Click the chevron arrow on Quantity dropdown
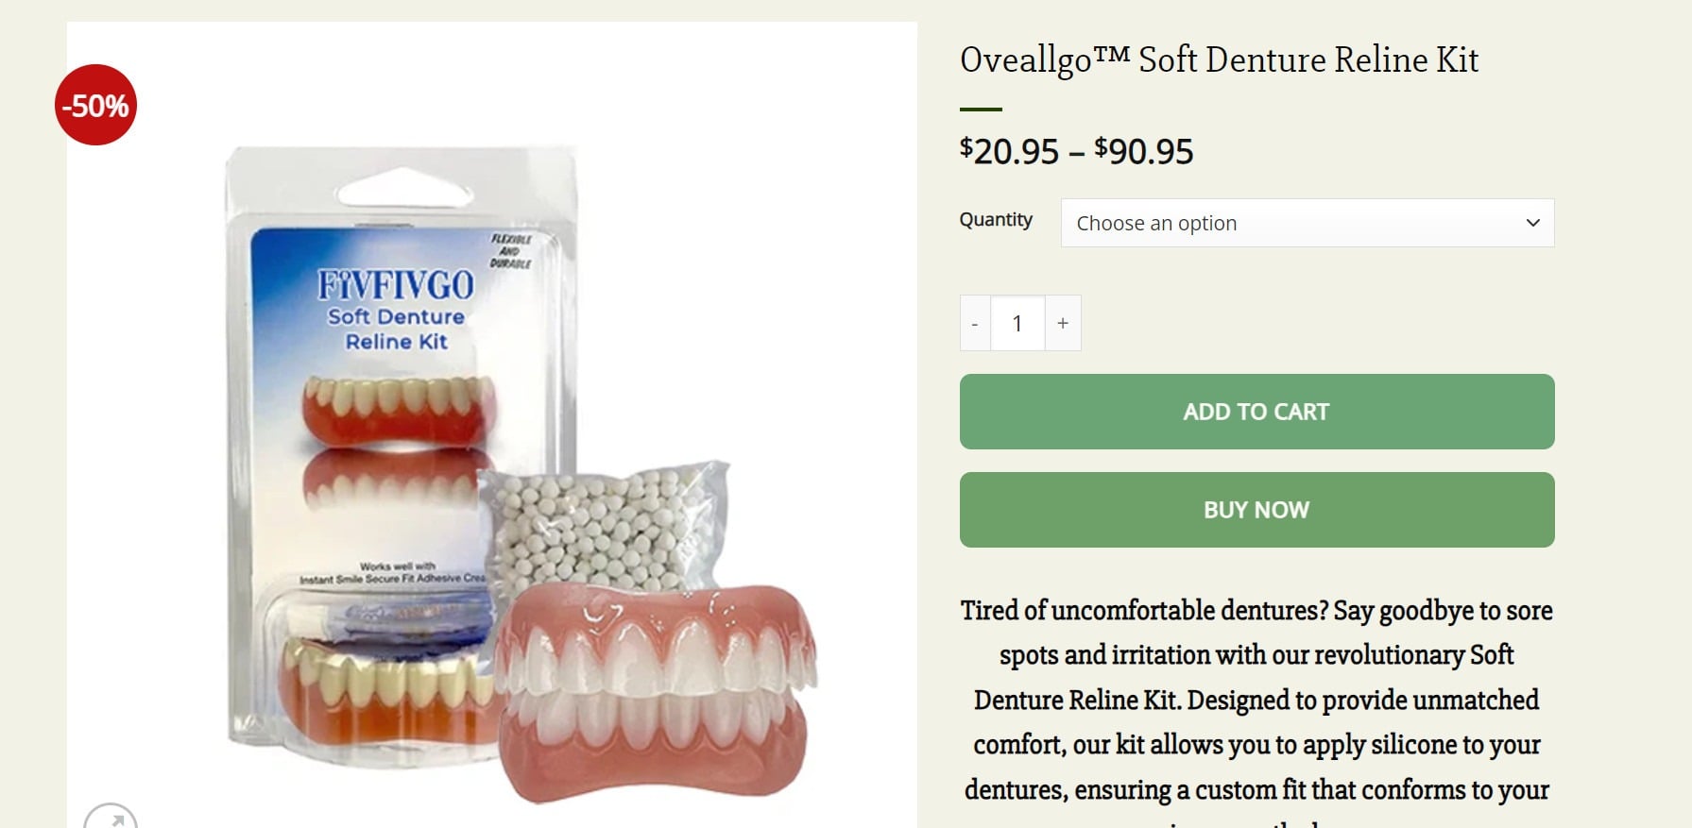 click(x=1532, y=223)
